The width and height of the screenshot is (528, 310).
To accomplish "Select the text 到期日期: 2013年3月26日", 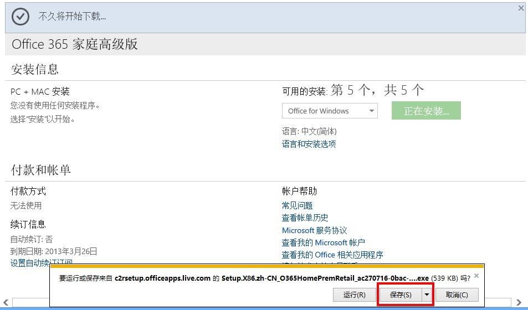I will pos(54,251).
